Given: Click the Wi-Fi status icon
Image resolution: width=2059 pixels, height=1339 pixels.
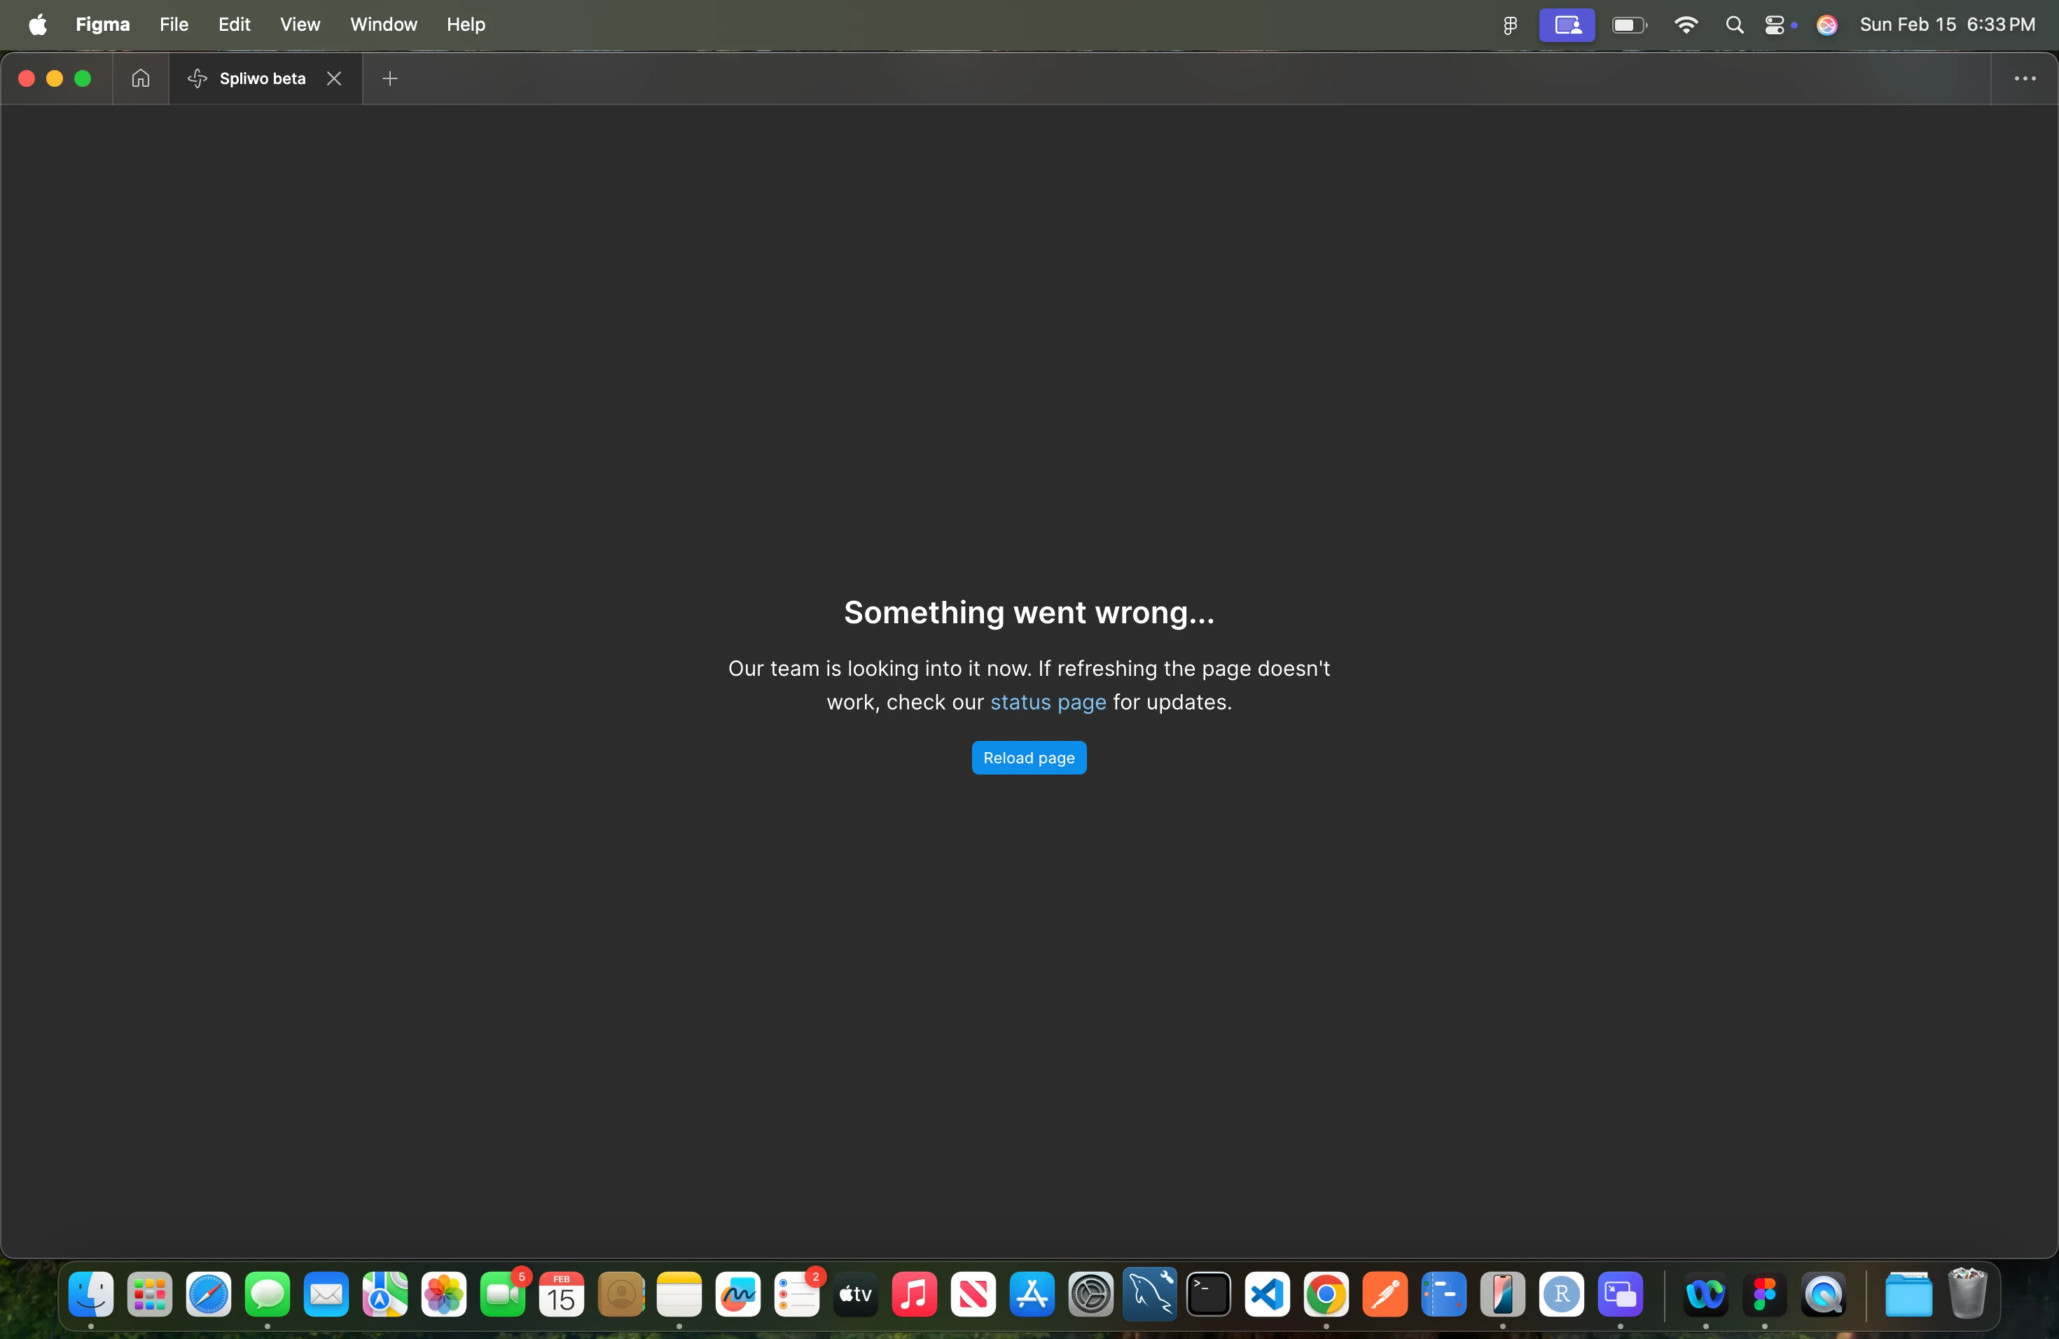Looking at the screenshot, I should (x=1685, y=25).
